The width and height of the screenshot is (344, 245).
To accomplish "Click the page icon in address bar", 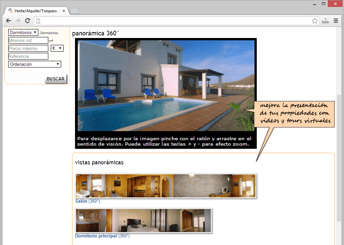I will (x=38, y=21).
